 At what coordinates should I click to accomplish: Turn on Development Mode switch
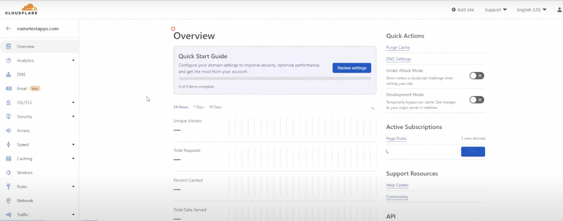click(x=476, y=100)
